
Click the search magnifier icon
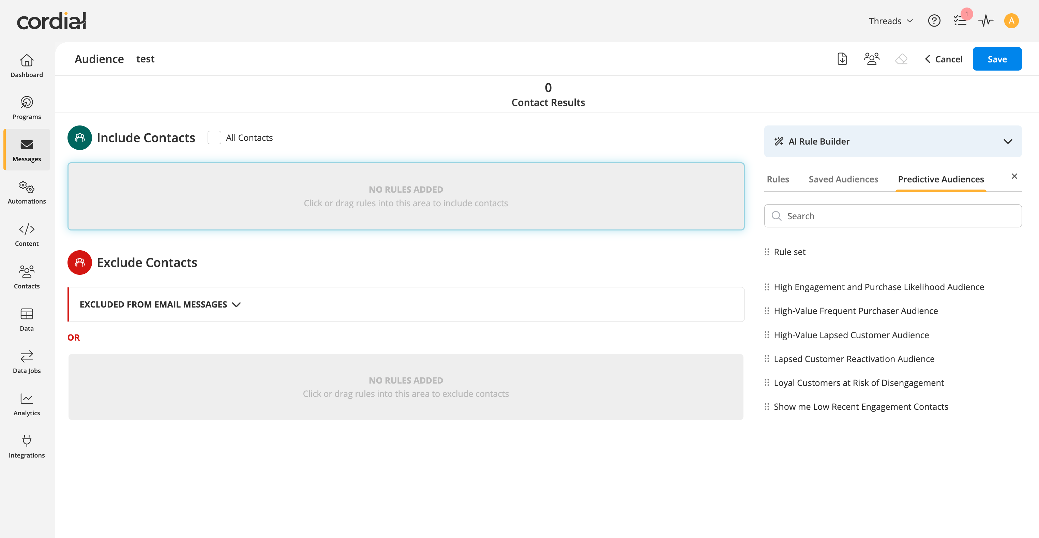(777, 216)
